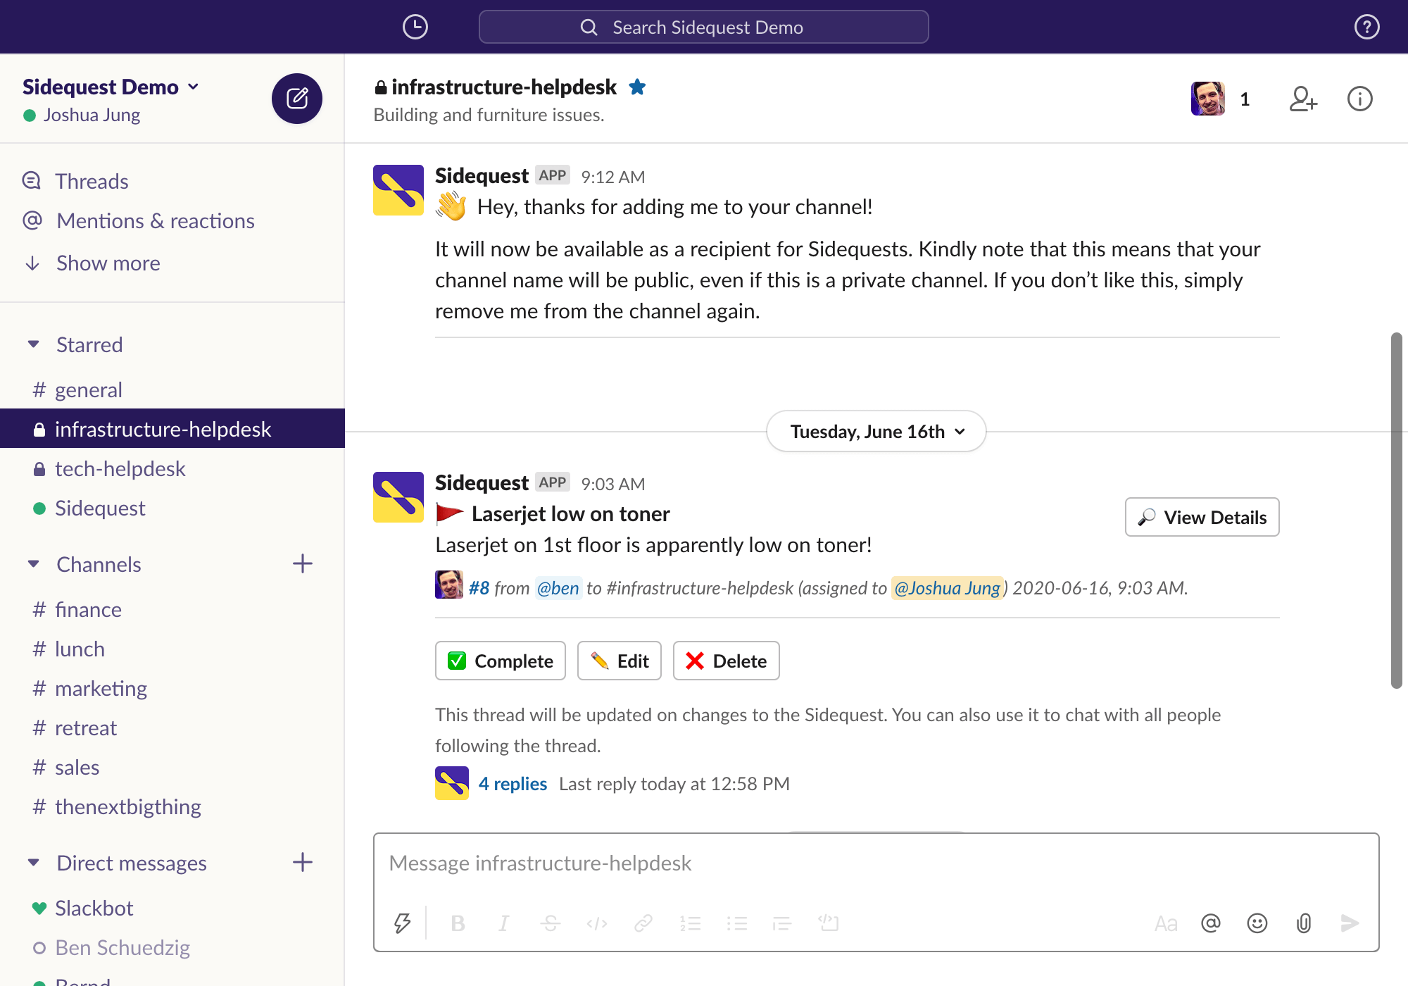Image resolution: width=1408 pixels, height=986 pixels.
Task: Open the shortcuts lightning bolt icon
Action: [402, 923]
